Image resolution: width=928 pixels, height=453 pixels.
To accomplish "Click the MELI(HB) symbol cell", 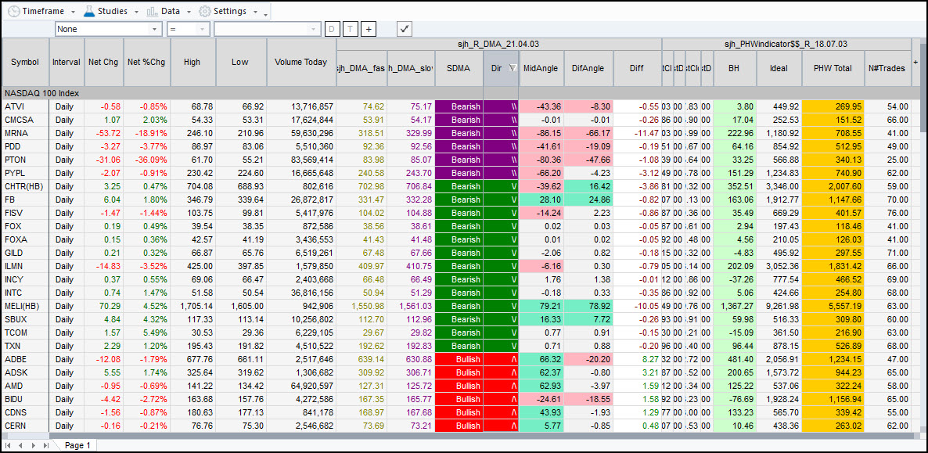I will click(x=26, y=306).
